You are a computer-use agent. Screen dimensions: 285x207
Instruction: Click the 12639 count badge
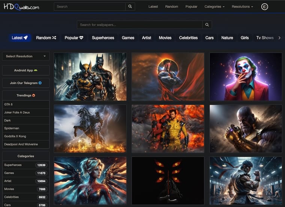click(x=41, y=165)
